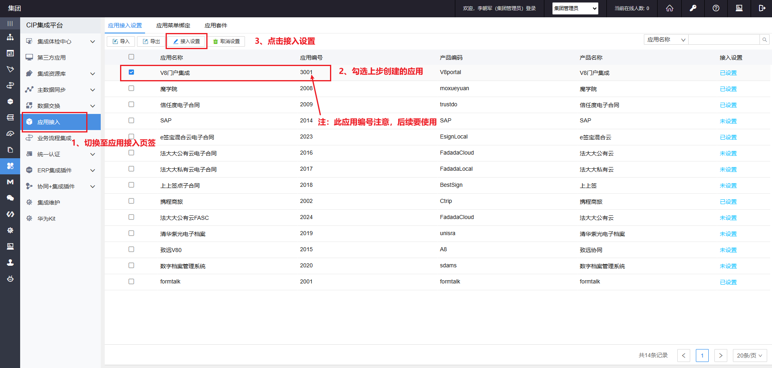The image size is (772, 368).
Task: Click the 清华紫光电子档案 application name
Action: [x=183, y=234]
